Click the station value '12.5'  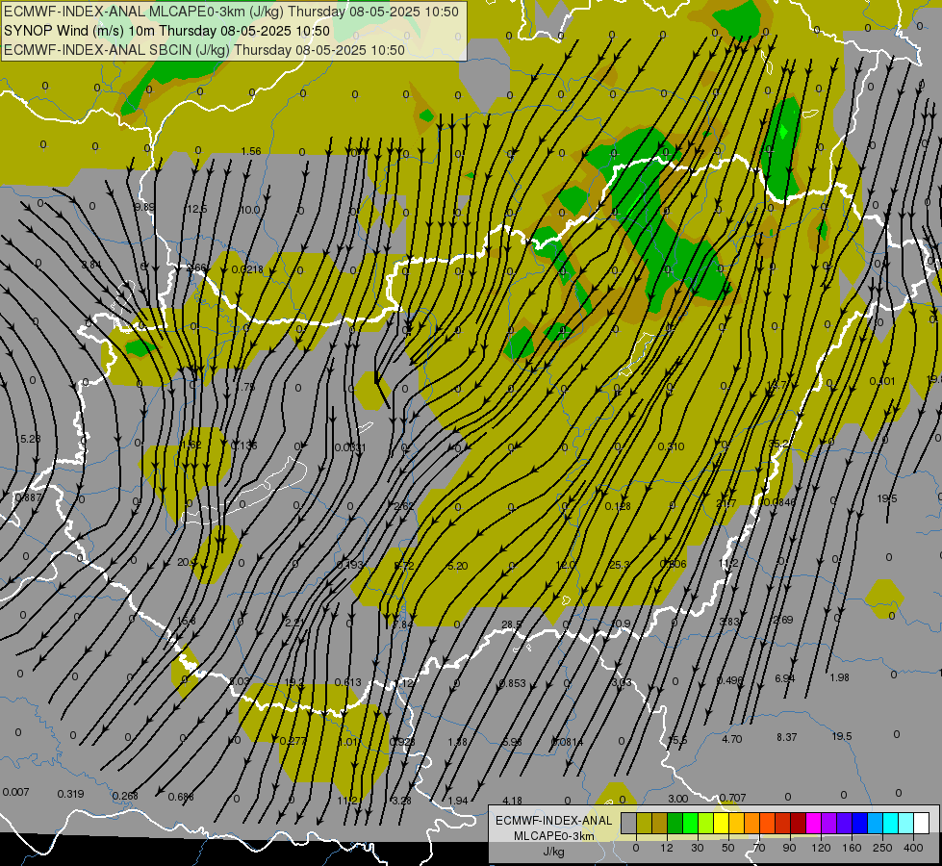pos(197,209)
